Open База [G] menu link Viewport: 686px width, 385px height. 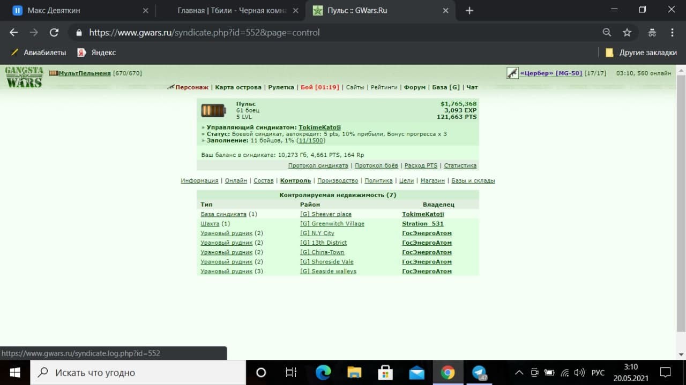[x=446, y=87]
